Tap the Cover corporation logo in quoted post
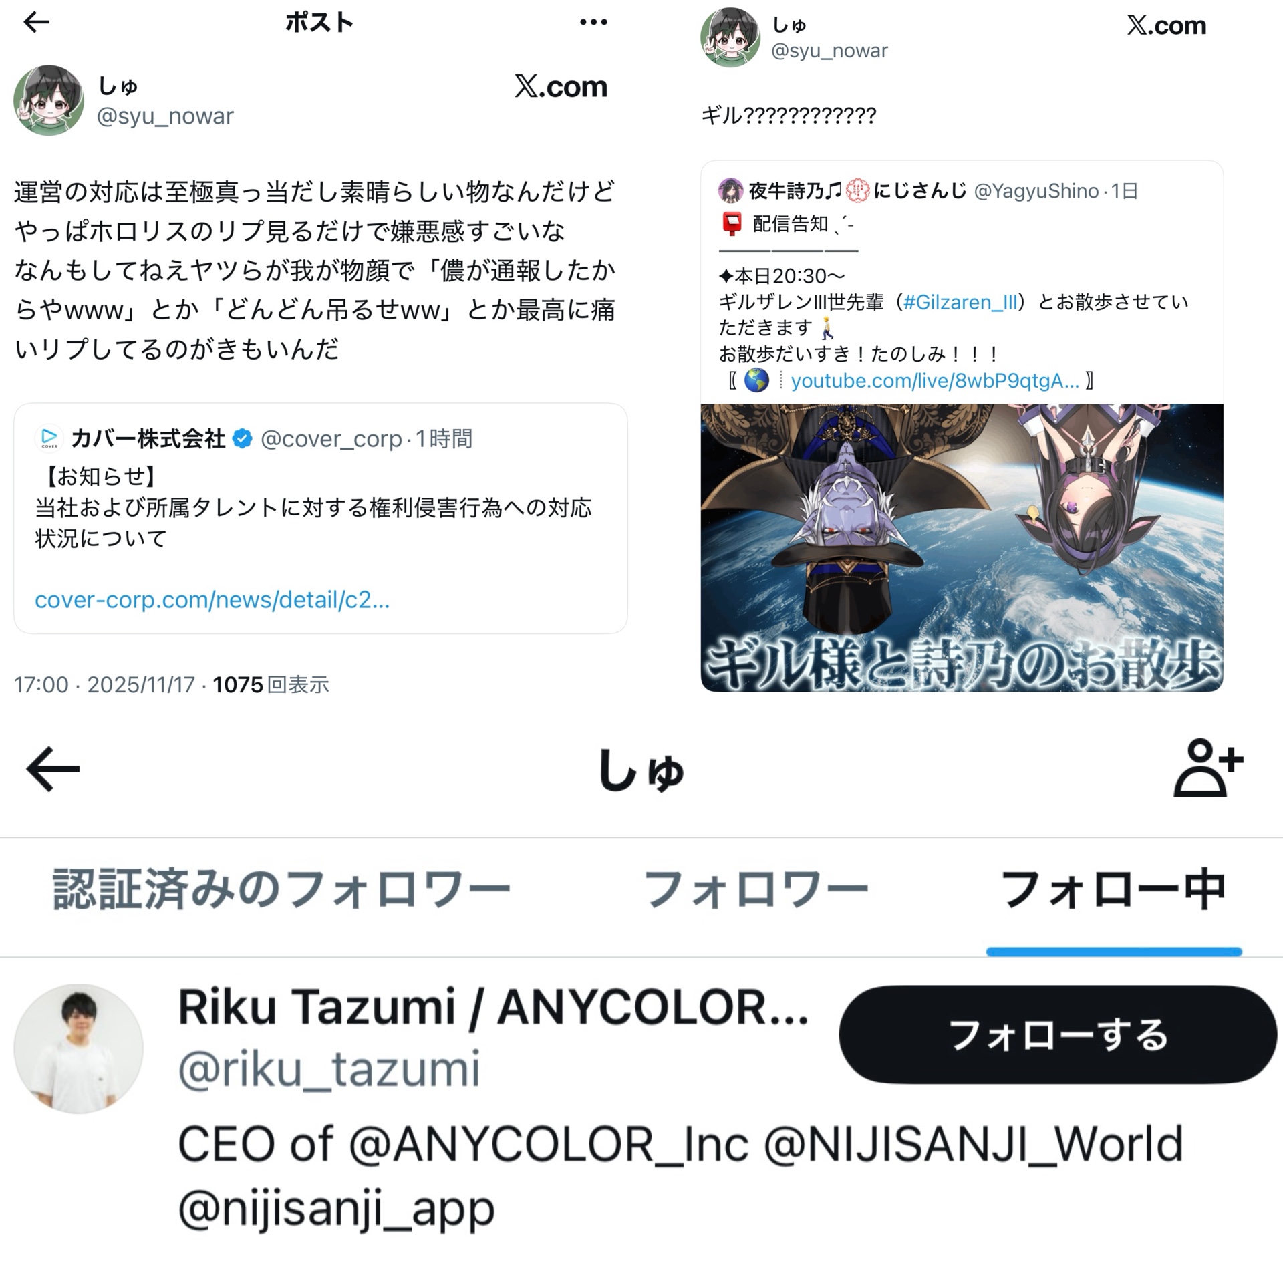 pyautogui.click(x=49, y=438)
